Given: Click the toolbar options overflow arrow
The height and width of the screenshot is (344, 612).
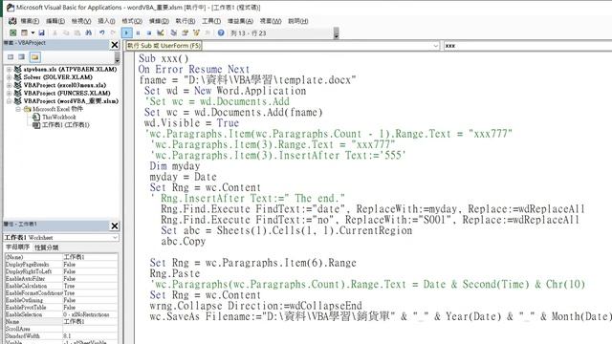Looking at the screenshot, I should coord(336,33).
